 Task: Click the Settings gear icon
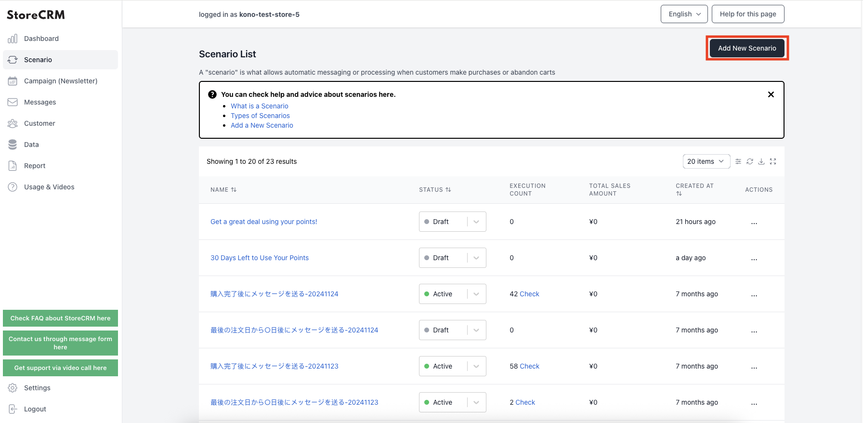tap(13, 388)
